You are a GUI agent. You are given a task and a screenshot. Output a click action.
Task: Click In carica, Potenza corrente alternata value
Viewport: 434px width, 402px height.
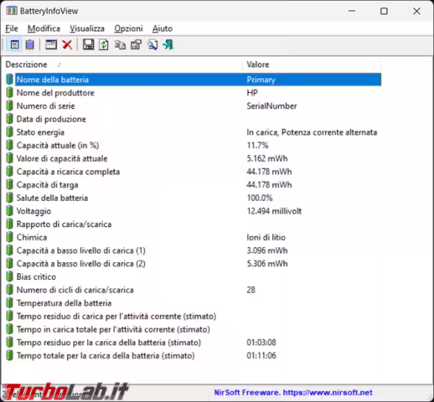coord(312,132)
